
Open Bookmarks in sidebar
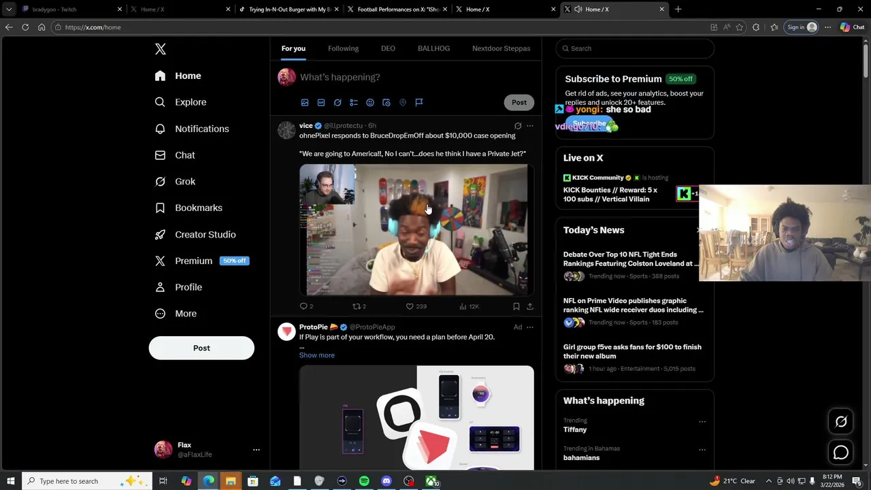188,208
